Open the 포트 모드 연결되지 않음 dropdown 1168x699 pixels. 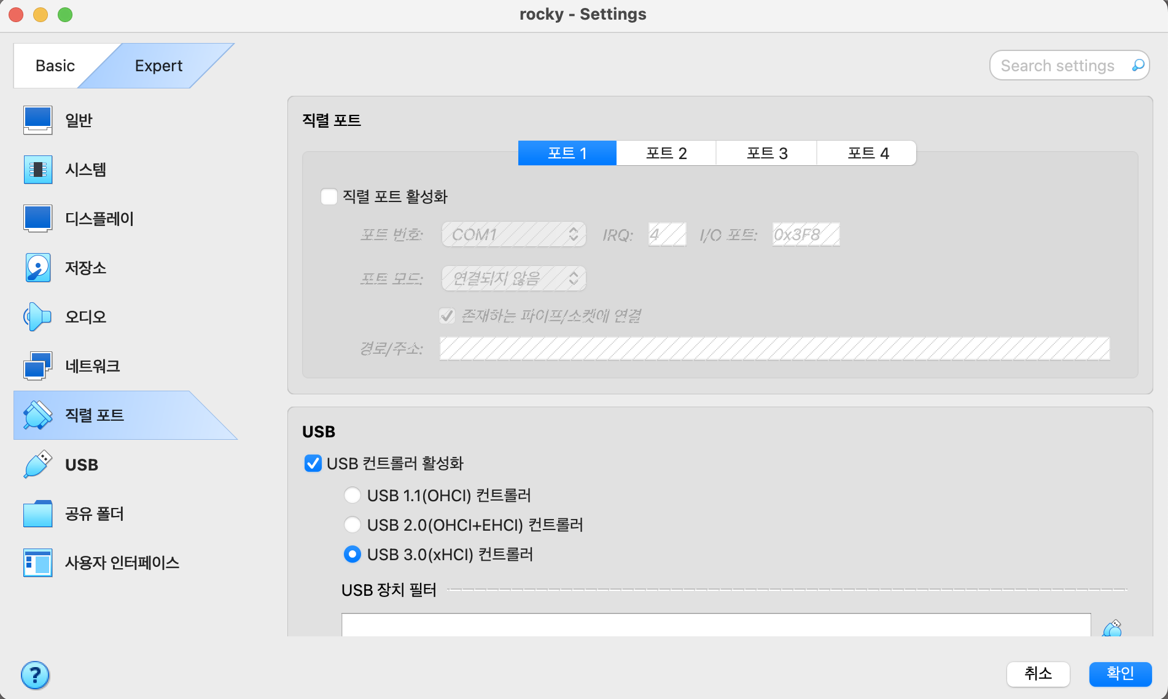click(x=514, y=278)
